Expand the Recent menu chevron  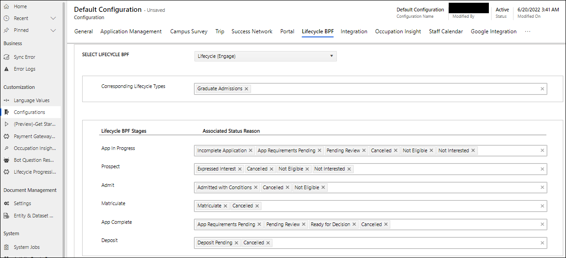[53, 18]
